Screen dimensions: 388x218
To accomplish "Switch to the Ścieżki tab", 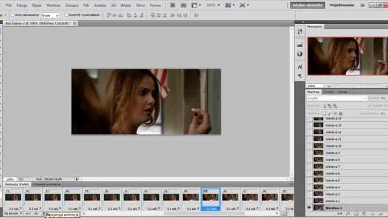I will click(x=329, y=91).
